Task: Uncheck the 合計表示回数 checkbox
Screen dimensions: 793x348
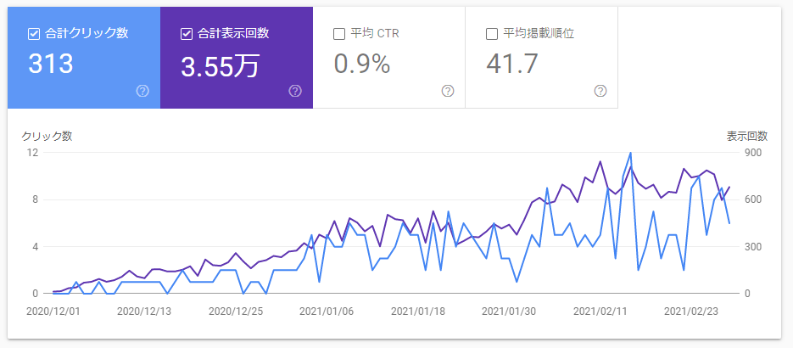Action: pos(186,34)
